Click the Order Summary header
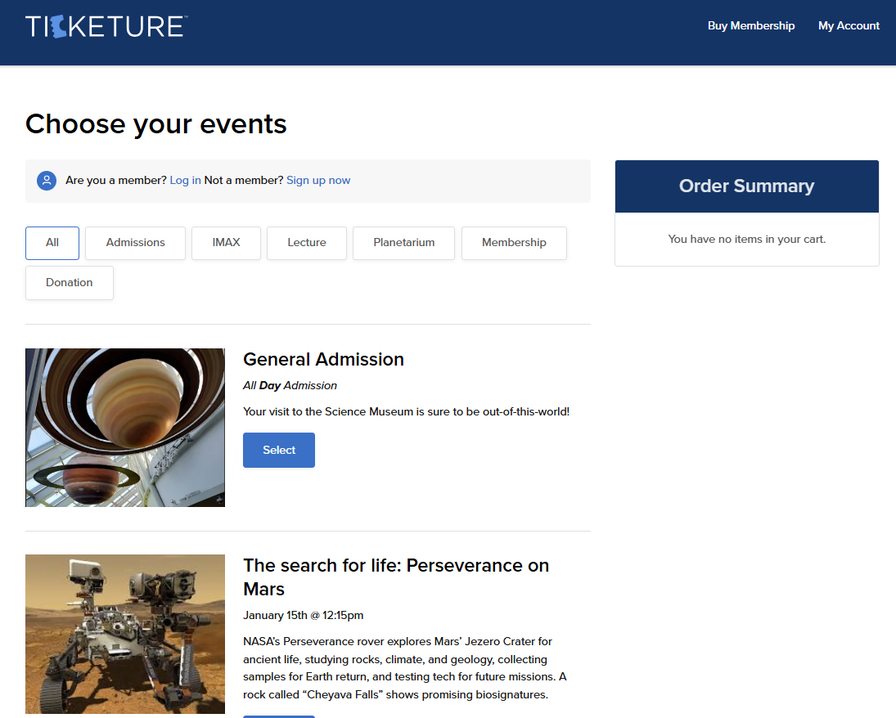The width and height of the screenshot is (896, 718). point(746,186)
